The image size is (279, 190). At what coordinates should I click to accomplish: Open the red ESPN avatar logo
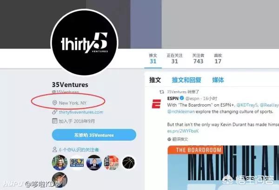(x=156, y=104)
